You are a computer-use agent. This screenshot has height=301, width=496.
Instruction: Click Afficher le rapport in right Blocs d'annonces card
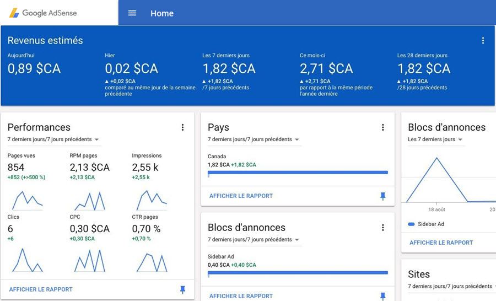[x=441, y=243]
